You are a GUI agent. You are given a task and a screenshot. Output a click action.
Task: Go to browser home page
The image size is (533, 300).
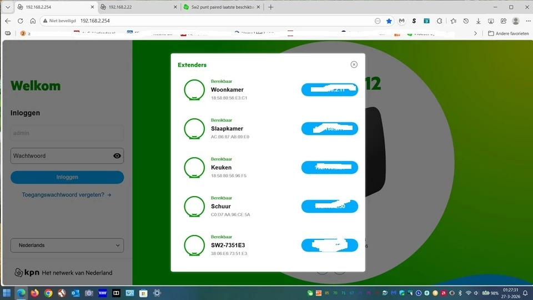pyautogui.click(x=33, y=21)
